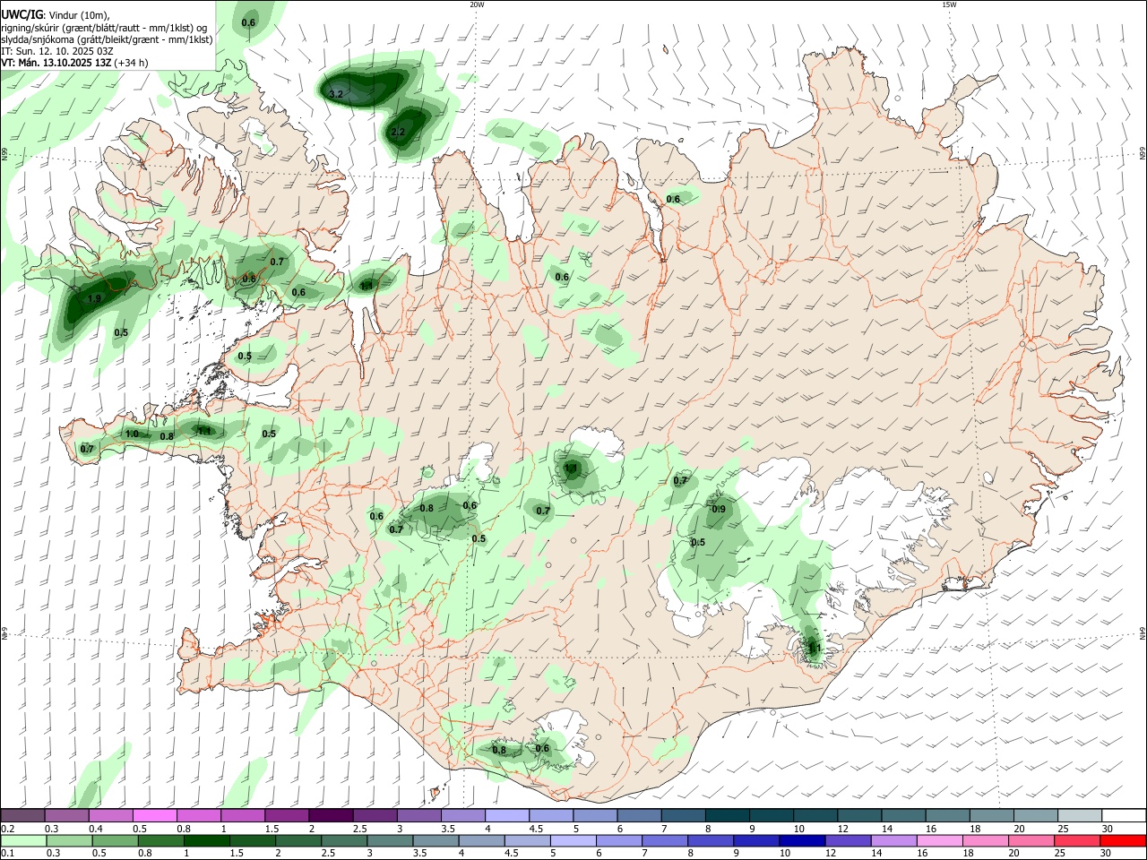Pick the pale grey snow swatch starting at 25
This screenshot has height=860, width=1147.
pyautogui.click(x=1080, y=815)
